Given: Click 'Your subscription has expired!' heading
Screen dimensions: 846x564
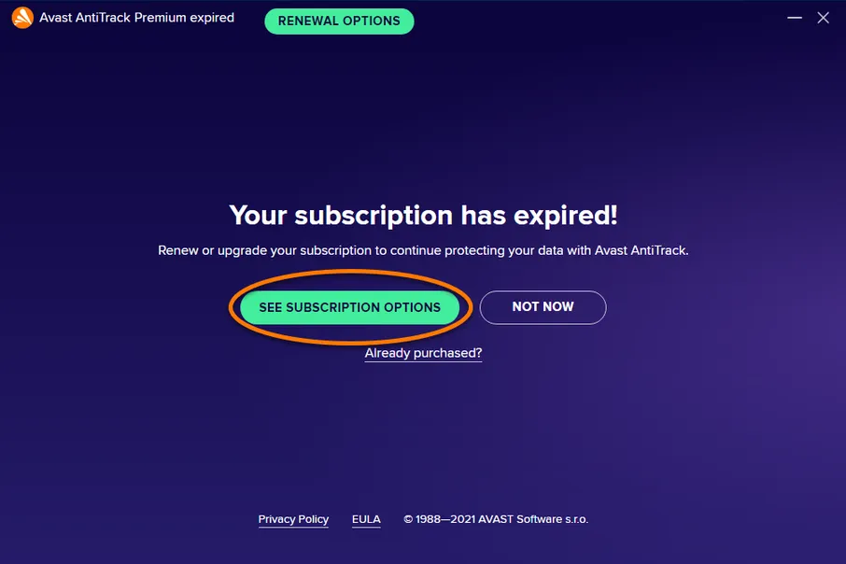Looking at the screenshot, I should click(423, 216).
